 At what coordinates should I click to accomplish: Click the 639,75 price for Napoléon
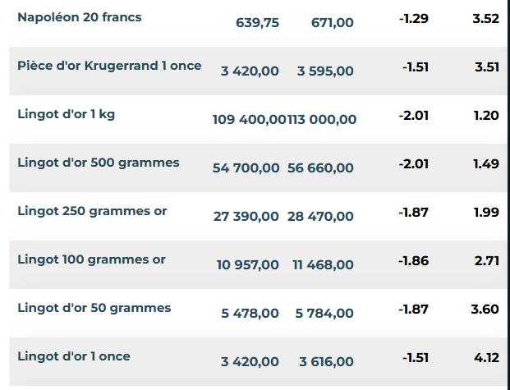[257, 23]
